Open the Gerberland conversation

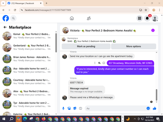(x=28, y=47)
